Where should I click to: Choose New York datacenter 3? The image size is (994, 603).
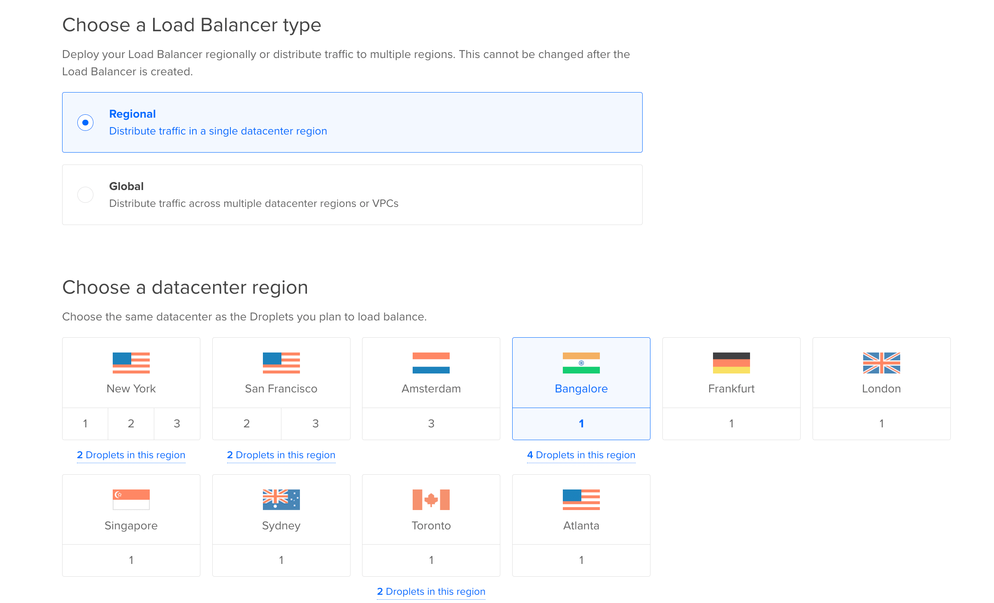pos(177,424)
